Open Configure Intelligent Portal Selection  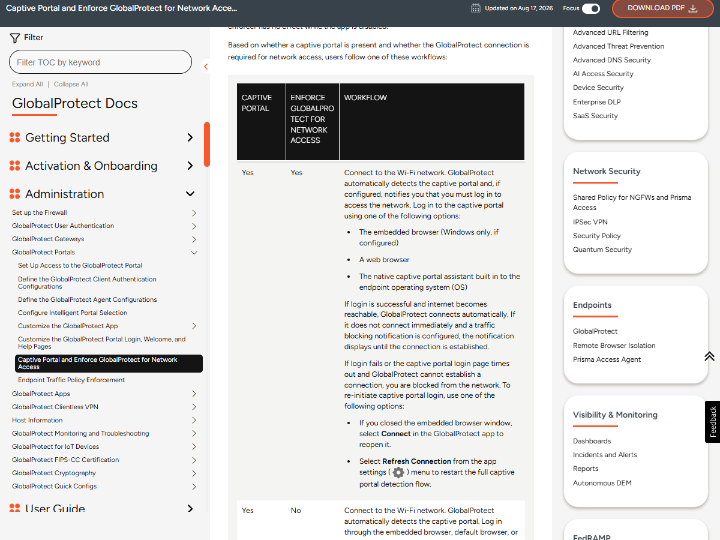tap(73, 313)
